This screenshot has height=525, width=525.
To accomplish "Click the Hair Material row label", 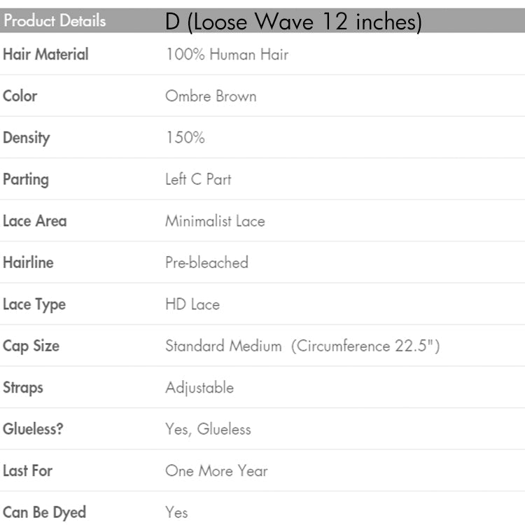I will pyautogui.click(x=45, y=54).
